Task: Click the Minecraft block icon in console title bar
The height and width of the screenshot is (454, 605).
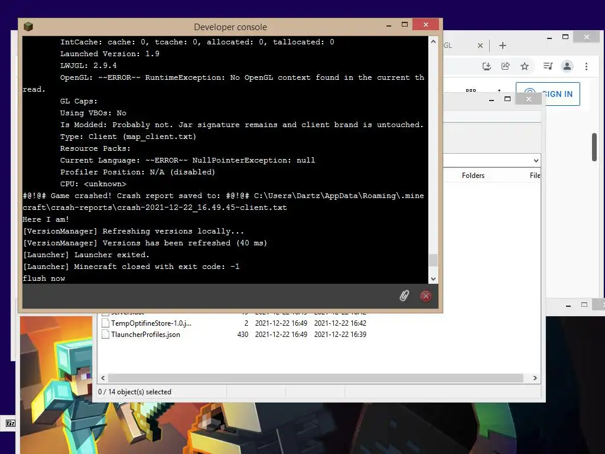Action: pyautogui.click(x=28, y=27)
